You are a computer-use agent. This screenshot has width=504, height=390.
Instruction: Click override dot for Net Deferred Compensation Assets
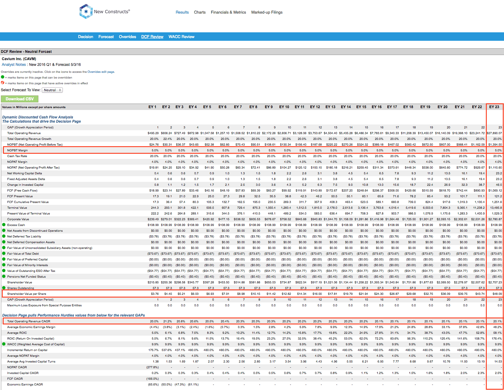tap(4, 242)
